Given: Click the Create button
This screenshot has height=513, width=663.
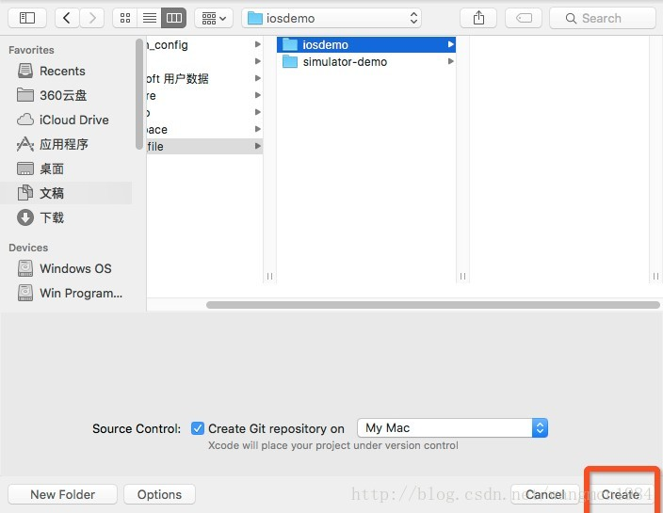Looking at the screenshot, I should pos(621,494).
